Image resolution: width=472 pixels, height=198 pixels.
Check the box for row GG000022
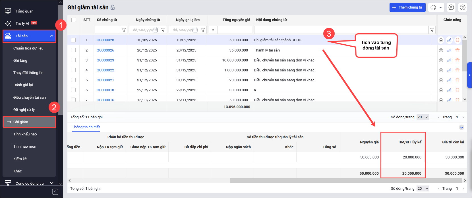pyautogui.click(x=73, y=70)
